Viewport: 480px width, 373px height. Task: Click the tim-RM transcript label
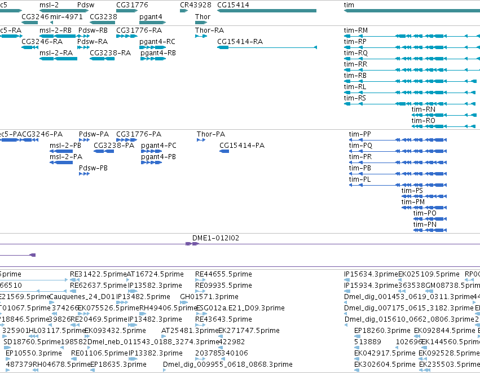click(356, 30)
